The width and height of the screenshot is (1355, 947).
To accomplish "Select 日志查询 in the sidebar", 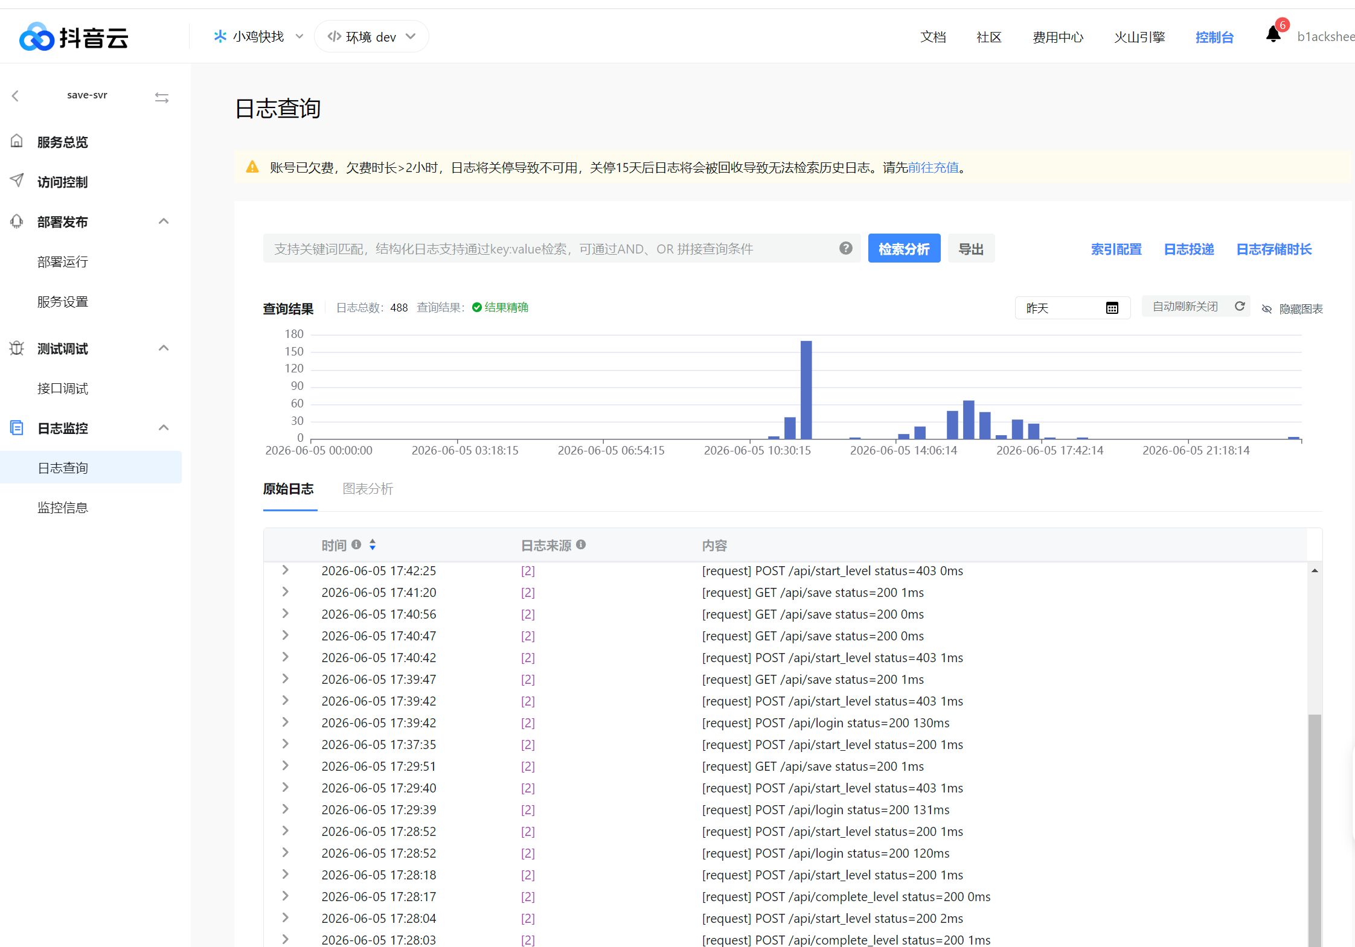I will 91,467.
